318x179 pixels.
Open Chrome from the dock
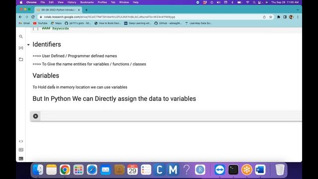coord(65,170)
